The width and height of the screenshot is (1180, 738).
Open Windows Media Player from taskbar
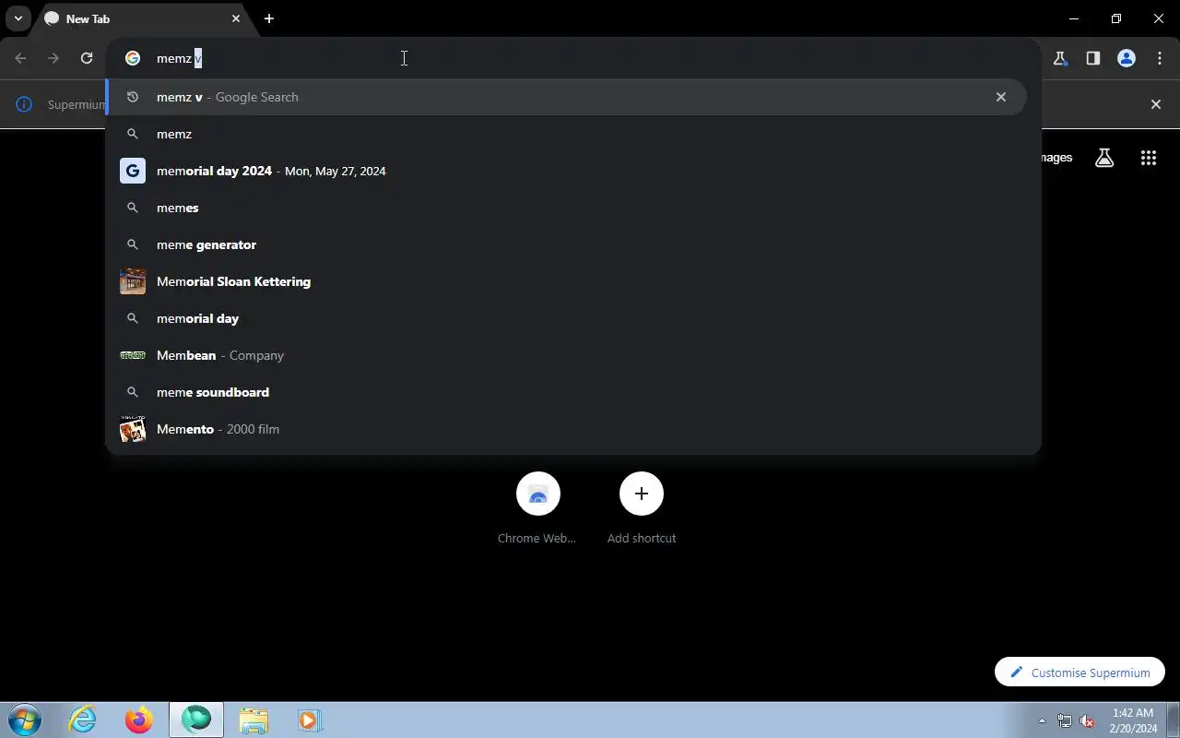(309, 720)
